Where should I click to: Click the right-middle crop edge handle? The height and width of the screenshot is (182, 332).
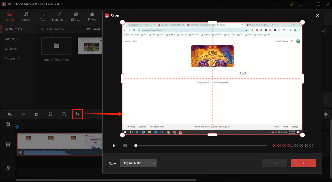point(302,78)
